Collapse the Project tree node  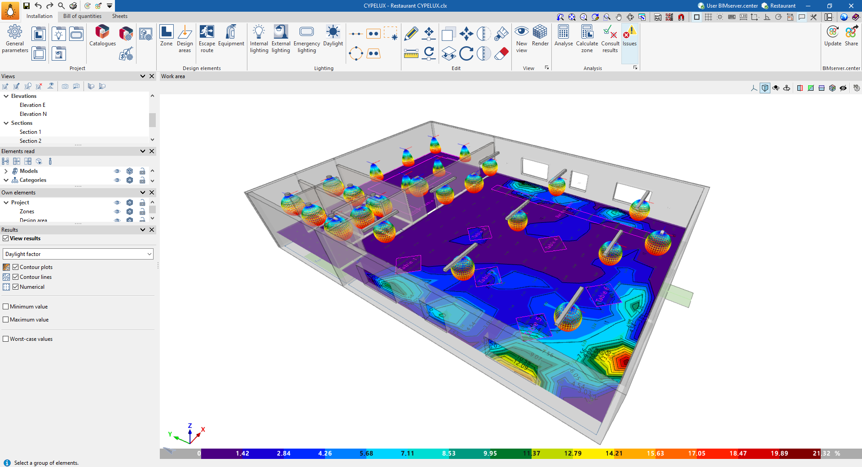pyautogui.click(x=6, y=203)
